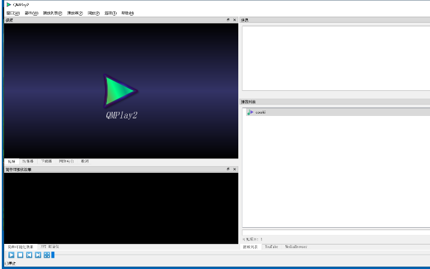The width and height of the screenshot is (430, 269).
Task: Open the 播放列表(P) menu
Action: click(x=53, y=13)
